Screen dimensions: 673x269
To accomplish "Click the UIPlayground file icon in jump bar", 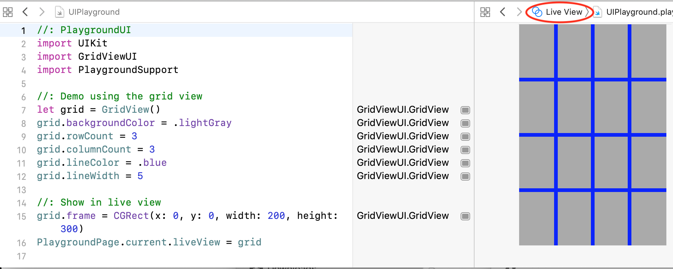I will coord(59,12).
